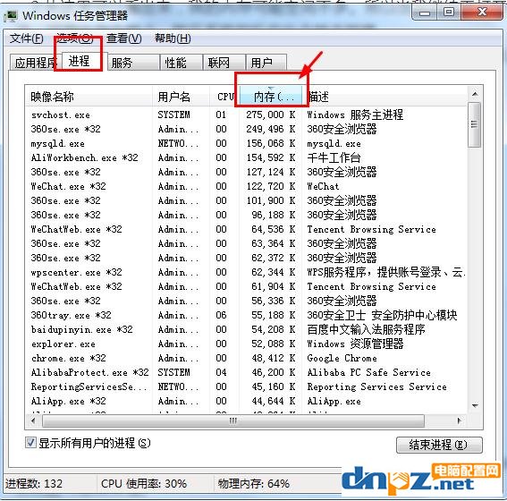Image resolution: width=507 pixels, height=501 pixels.
Task: Click the vertical scrollbar thumb
Action: 474,124
